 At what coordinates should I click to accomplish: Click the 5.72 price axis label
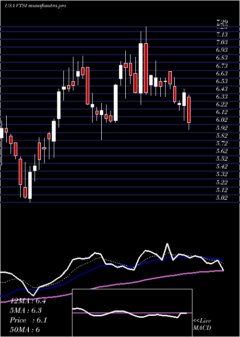222,143
